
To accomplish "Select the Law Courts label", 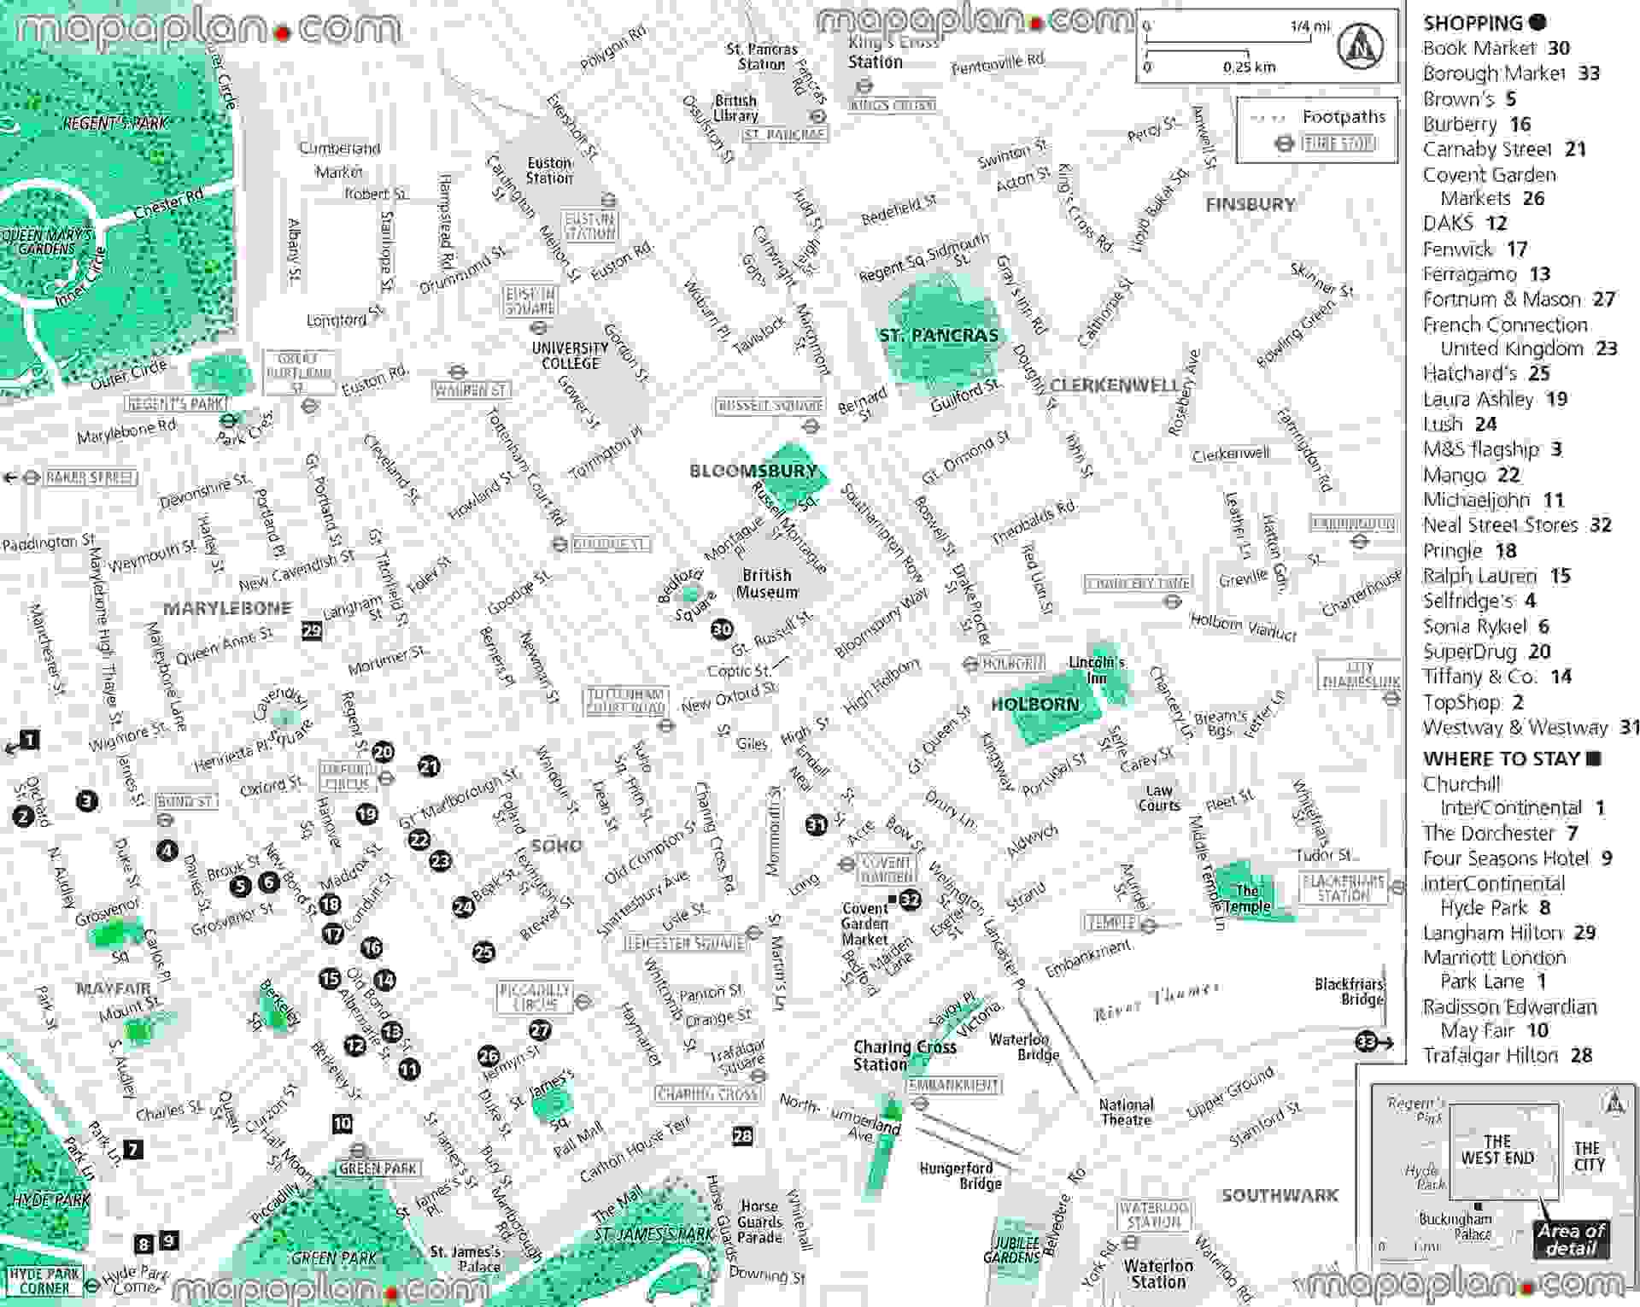I will 1159,798.
